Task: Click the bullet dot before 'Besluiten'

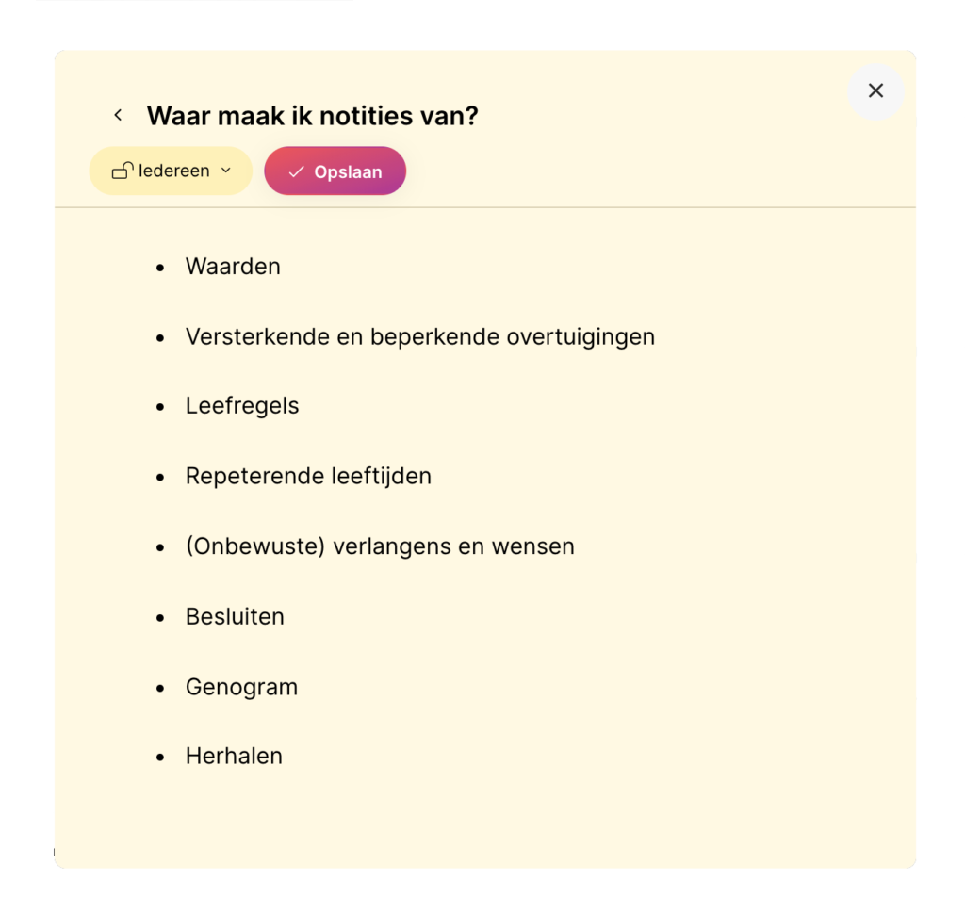Action: [160, 618]
